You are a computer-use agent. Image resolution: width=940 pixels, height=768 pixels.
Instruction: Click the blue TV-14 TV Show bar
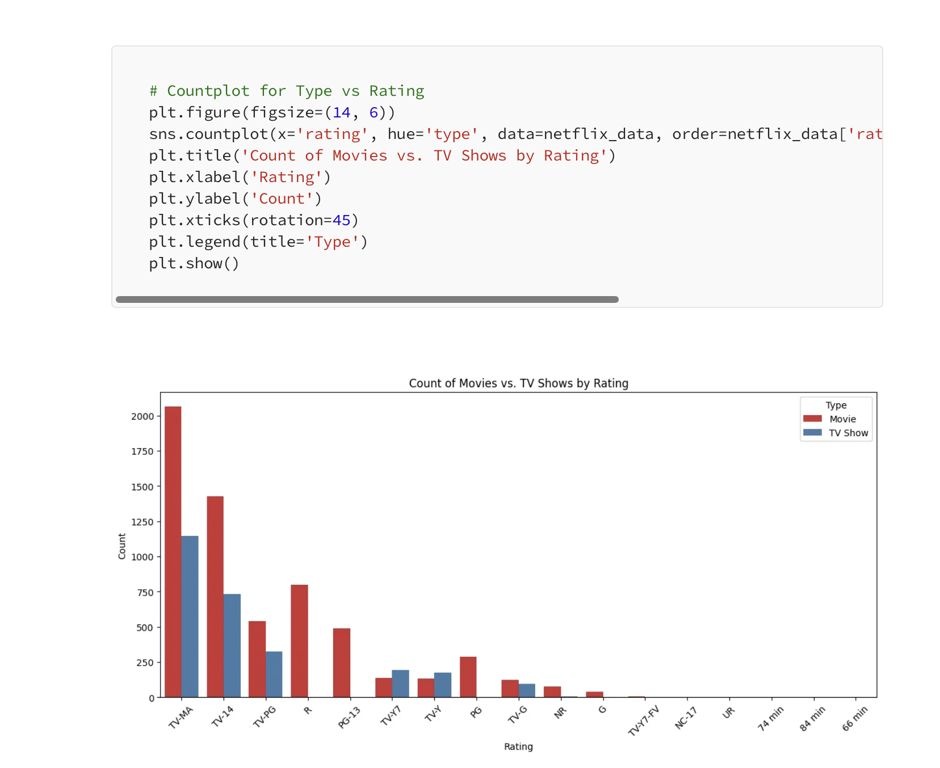coord(232,645)
